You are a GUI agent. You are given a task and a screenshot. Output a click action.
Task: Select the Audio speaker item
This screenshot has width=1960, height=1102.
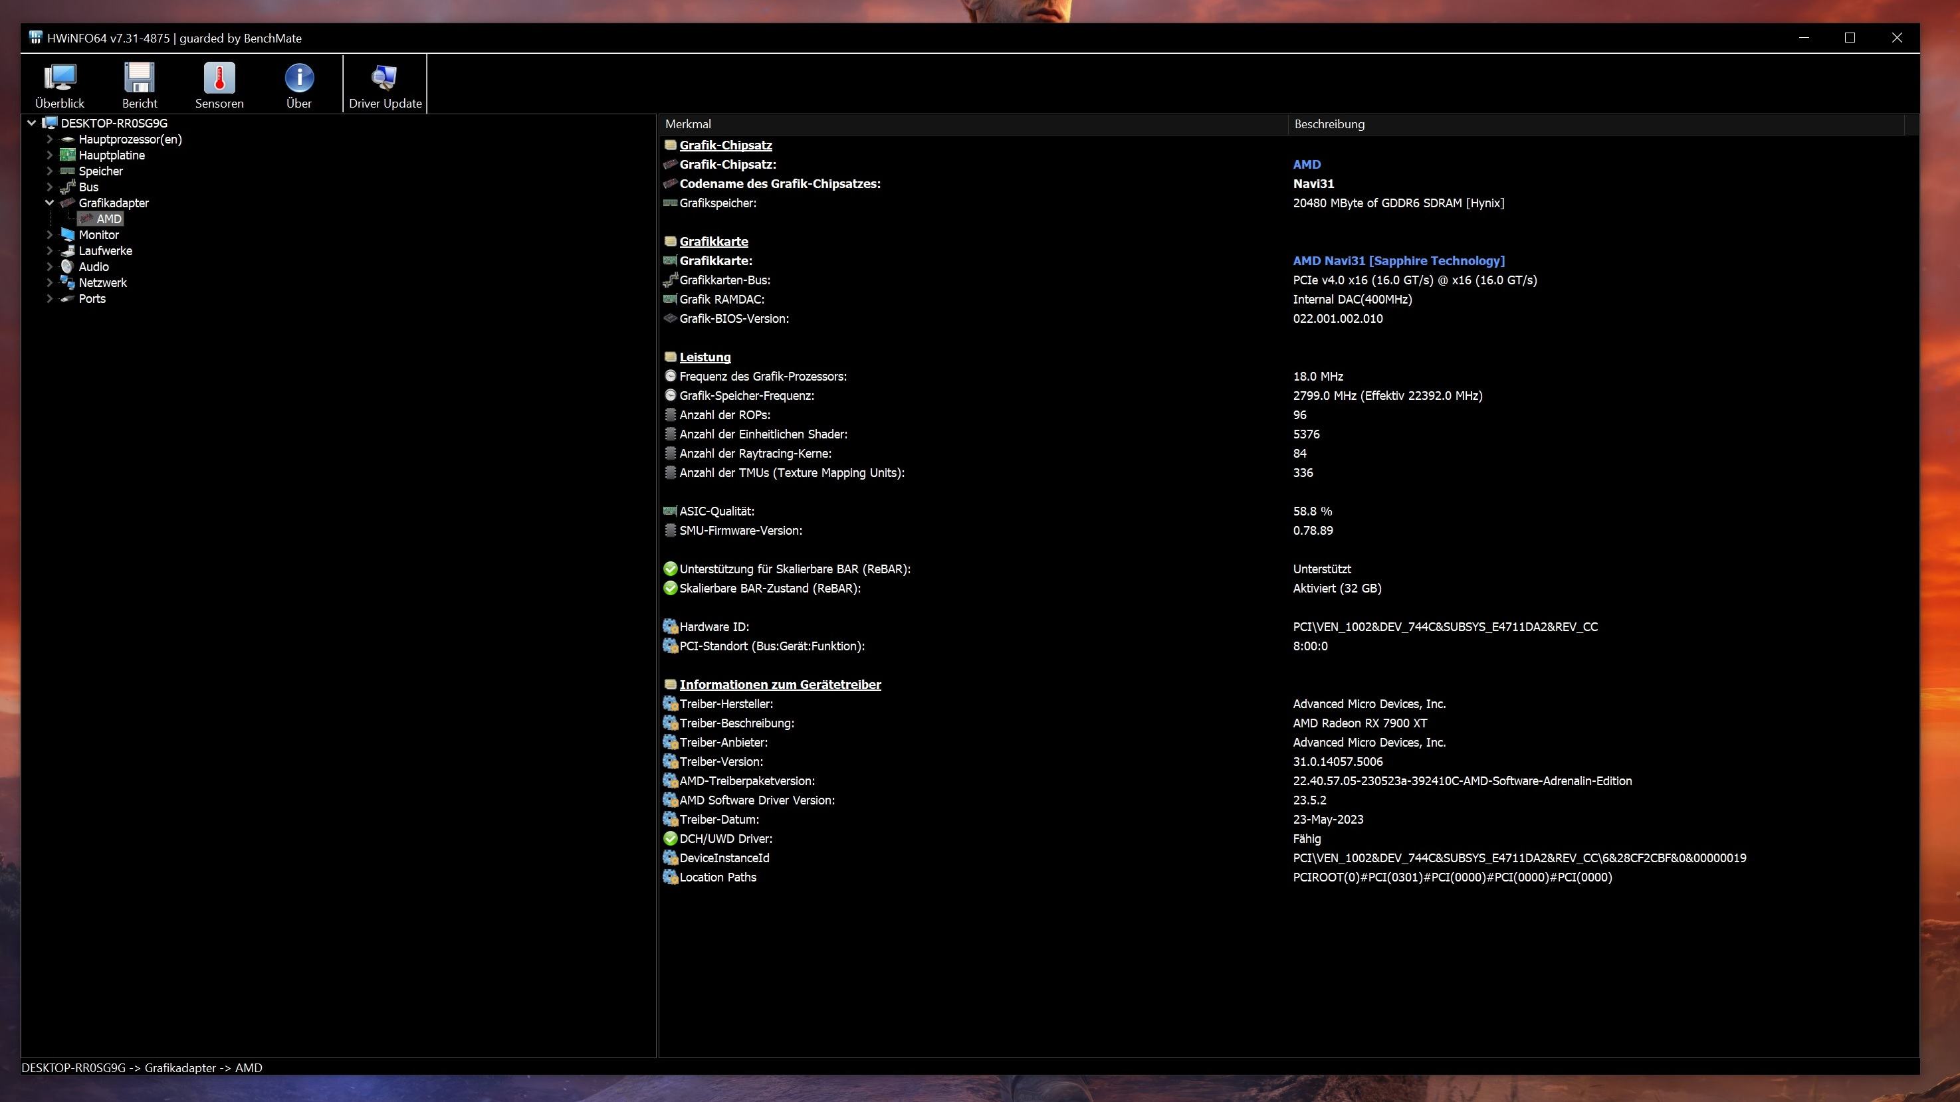click(x=93, y=267)
